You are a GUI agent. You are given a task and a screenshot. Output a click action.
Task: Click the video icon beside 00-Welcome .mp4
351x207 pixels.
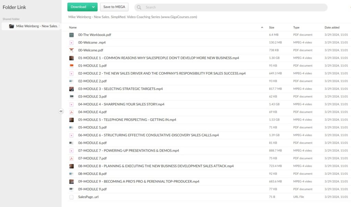point(71,43)
